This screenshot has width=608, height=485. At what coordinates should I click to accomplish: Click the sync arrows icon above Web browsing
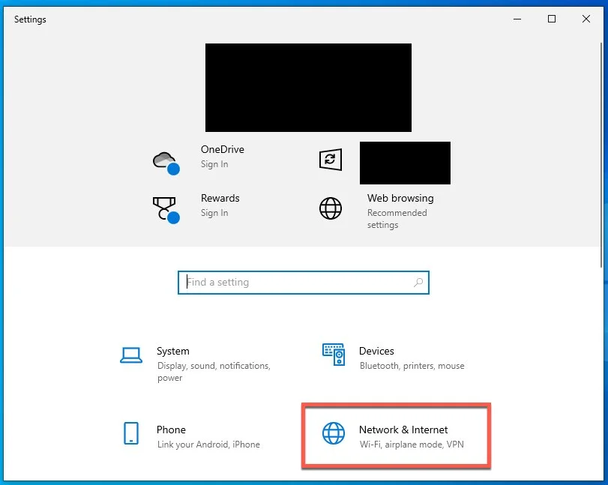tap(330, 160)
